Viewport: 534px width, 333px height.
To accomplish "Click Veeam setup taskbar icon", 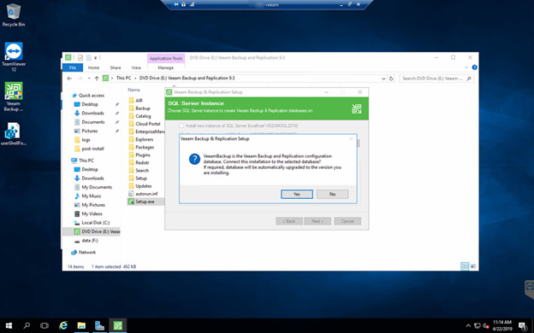I will click(x=118, y=325).
